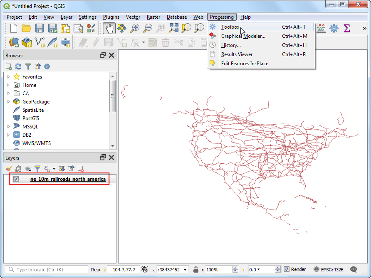371x278 pixels.
Task: Select Graphical Modeler menu entry
Action: (x=243, y=36)
